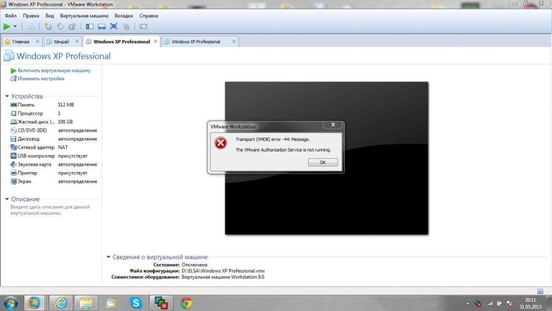Viewport: 552px width, 311px height.
Task: Close the active Windows XP Professional tab
Action: [155, 41]
